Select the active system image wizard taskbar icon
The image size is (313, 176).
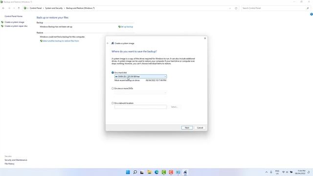coord(185,172)
